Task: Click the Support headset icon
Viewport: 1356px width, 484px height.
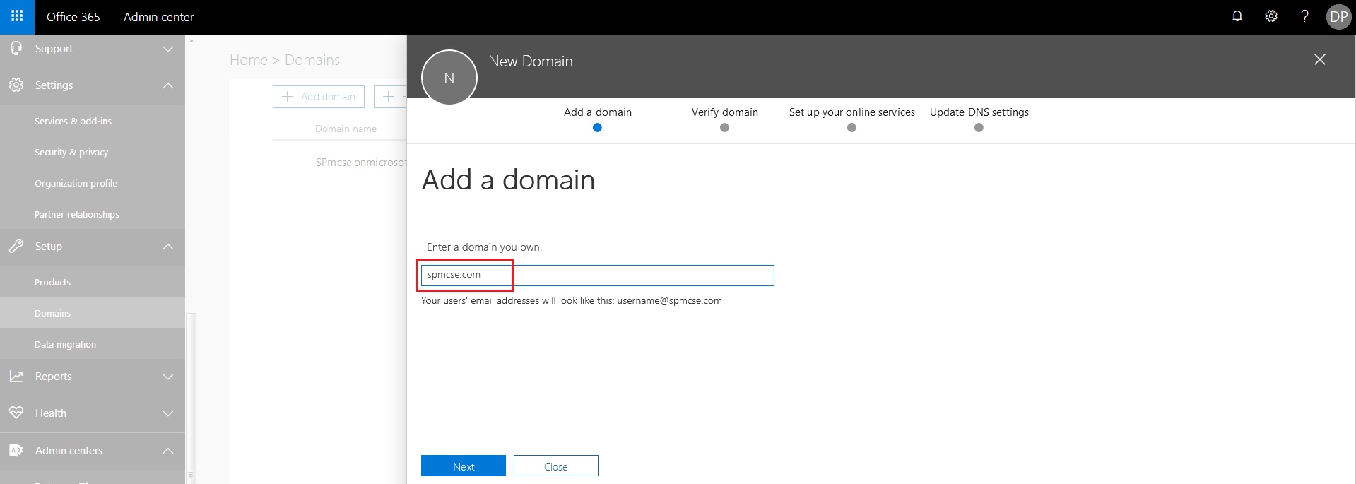Action: click(x=16, y=48)
